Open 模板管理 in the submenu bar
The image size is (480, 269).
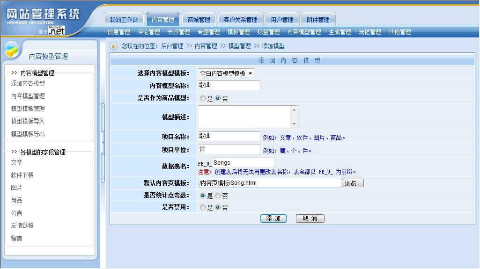pyautogui.click(x=238, y=32)
